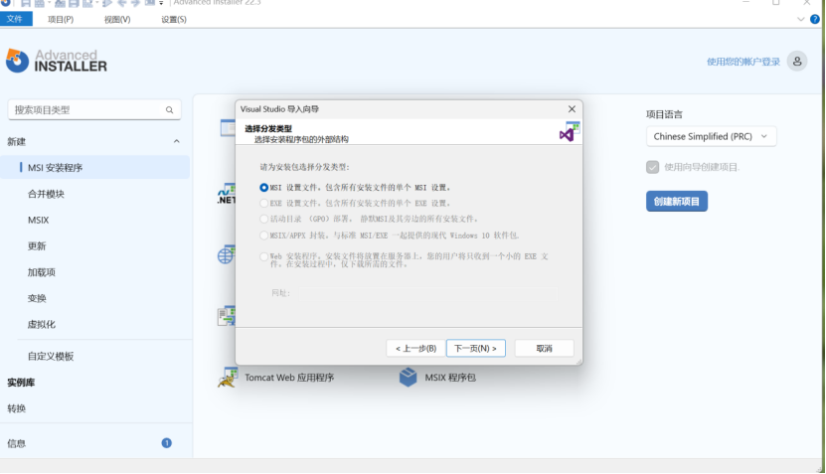Click the 创建新项目 button

coord(676,201)
